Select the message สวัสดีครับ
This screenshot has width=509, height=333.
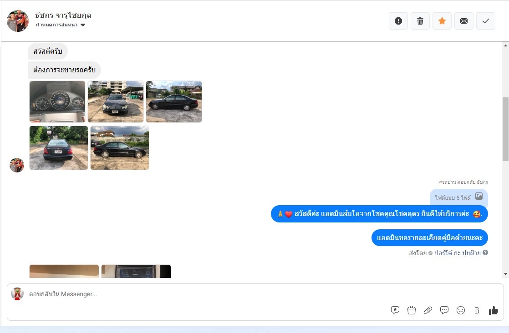point(48,51)
